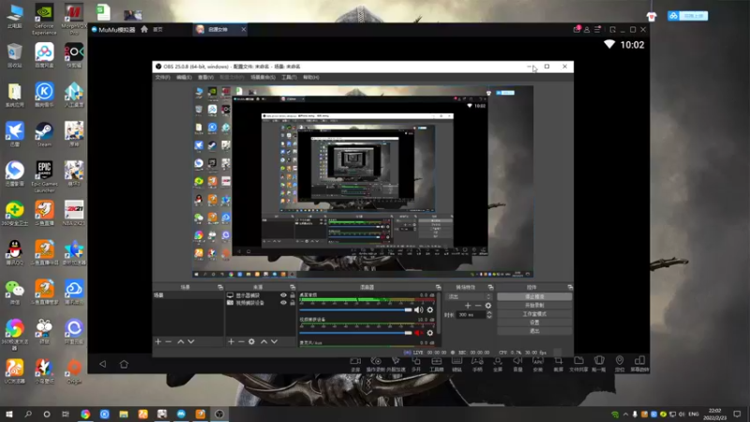Open OBS 场景集合(S) menu

coord(262,77)
